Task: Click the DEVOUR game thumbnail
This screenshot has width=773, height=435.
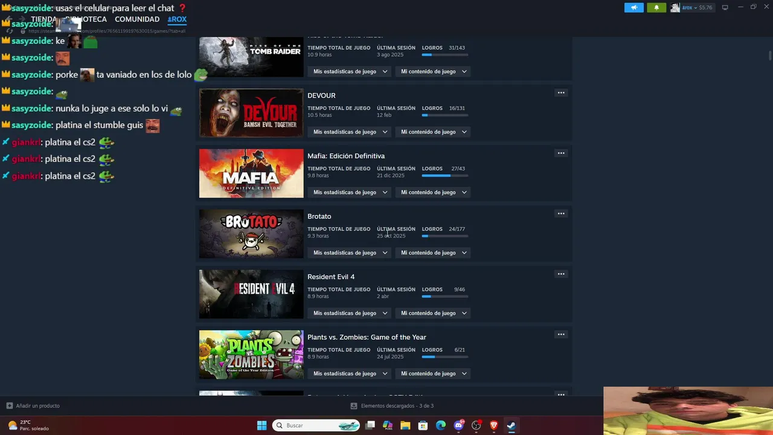Action: [x=251, y=113]
